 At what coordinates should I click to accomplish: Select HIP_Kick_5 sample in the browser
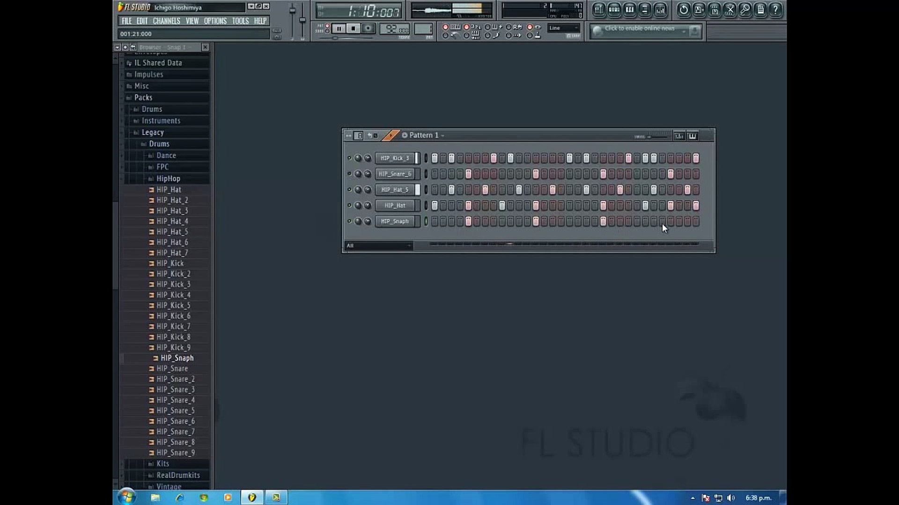173,305
